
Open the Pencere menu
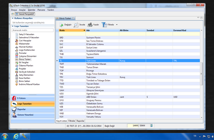(41, 10)
